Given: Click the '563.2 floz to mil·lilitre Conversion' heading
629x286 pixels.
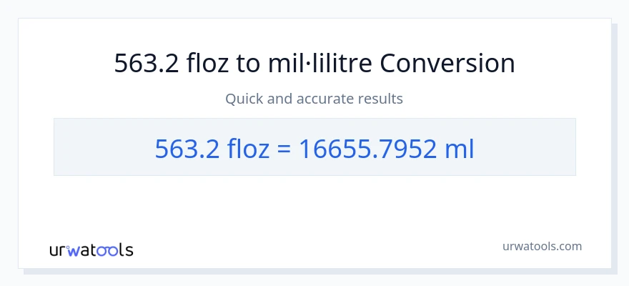Looking at the screenshot, I should (314, 64).
